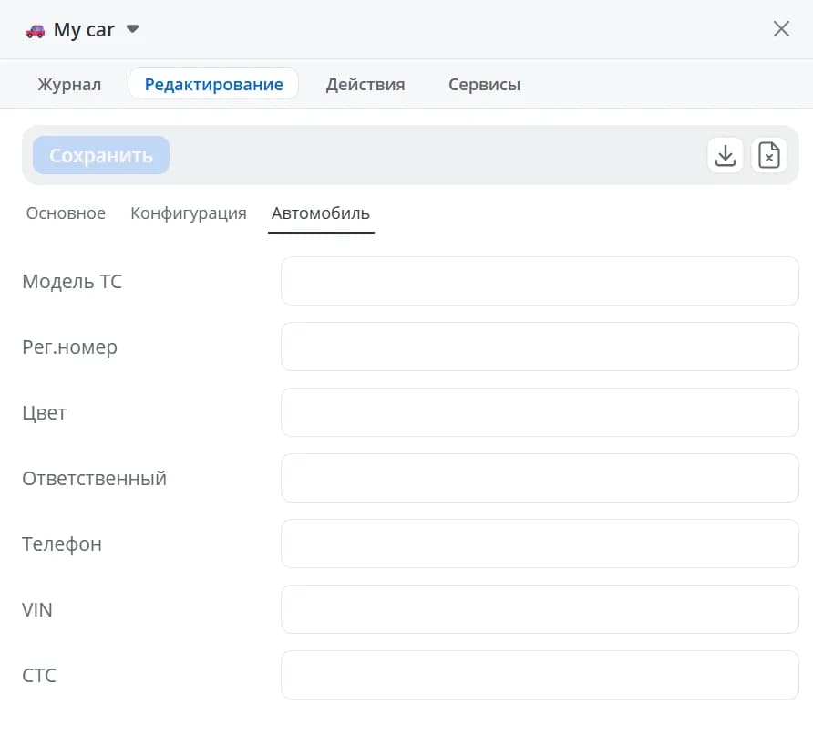Click the red car icon

(36, 31)
